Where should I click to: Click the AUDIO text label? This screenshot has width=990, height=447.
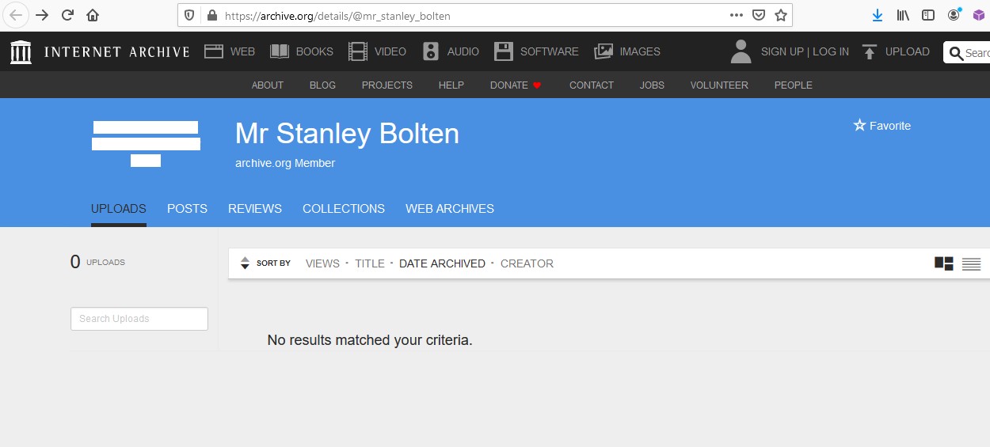[463, 51]
